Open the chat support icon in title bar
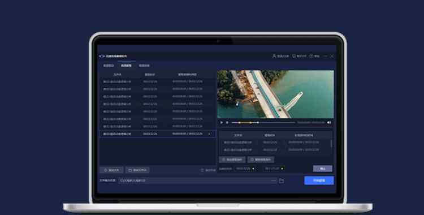Viewport: 424px width, 215px height. (294, 56)
